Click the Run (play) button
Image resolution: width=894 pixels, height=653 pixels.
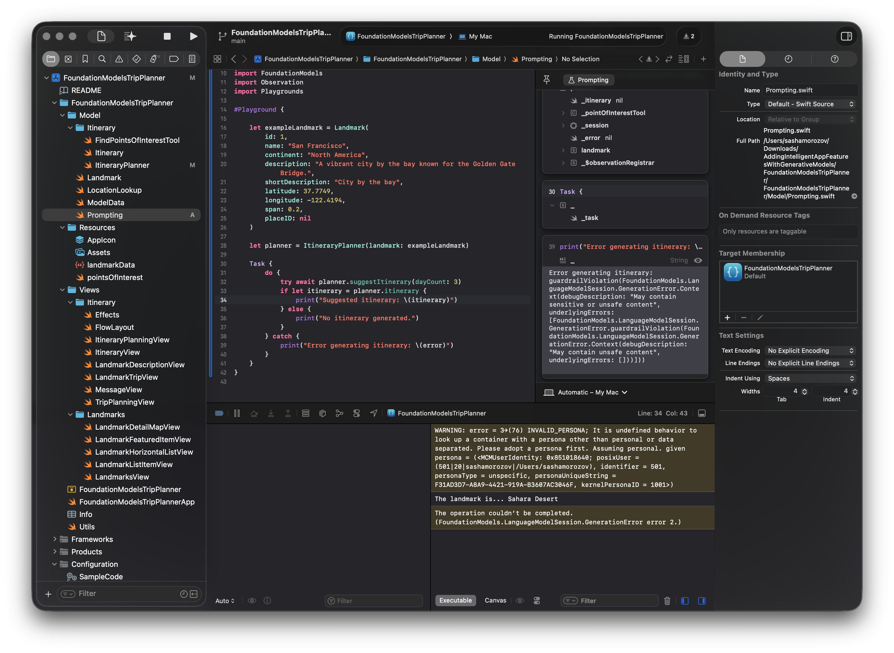[193, 36]
